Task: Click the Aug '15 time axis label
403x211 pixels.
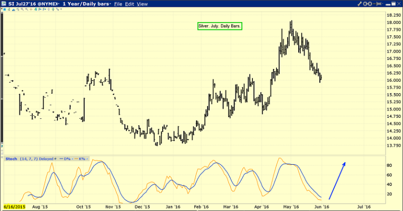Action: pos(40,207)
